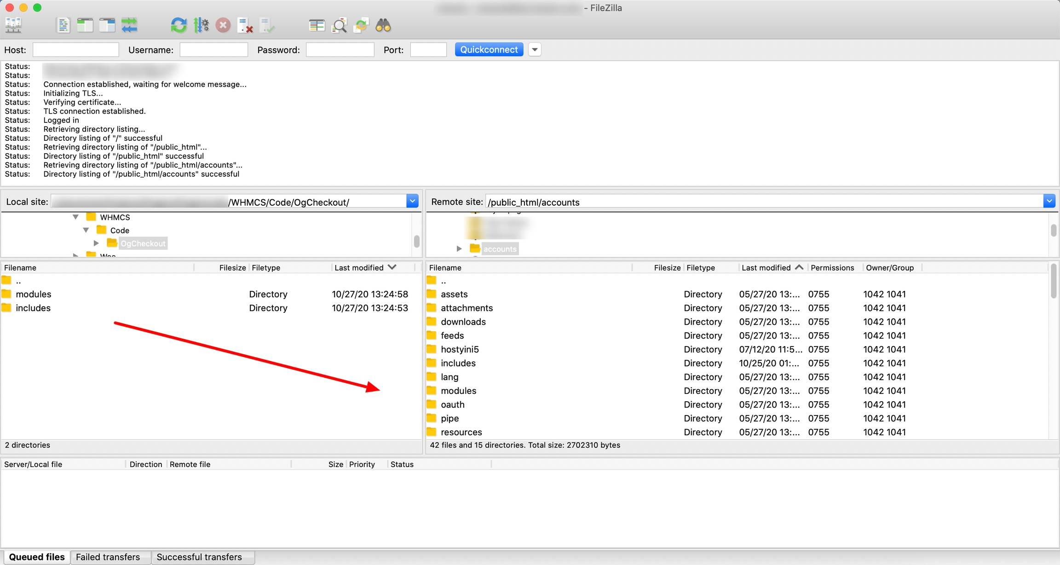
Task: Click process queue arrows-with-gears icon
Action: tap(201, 25)
